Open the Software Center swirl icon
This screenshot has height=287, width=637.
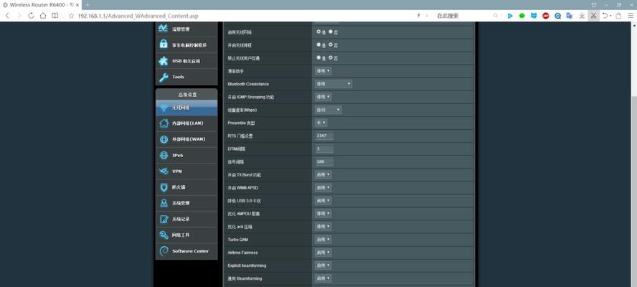[164, 251]
